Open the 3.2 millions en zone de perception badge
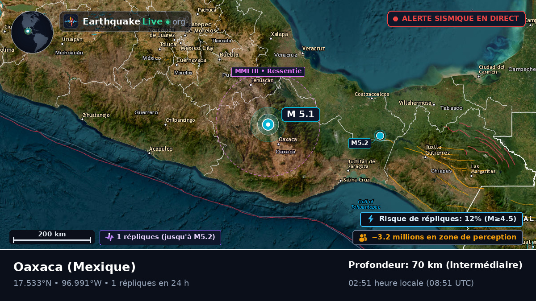 tap(438, 237)
